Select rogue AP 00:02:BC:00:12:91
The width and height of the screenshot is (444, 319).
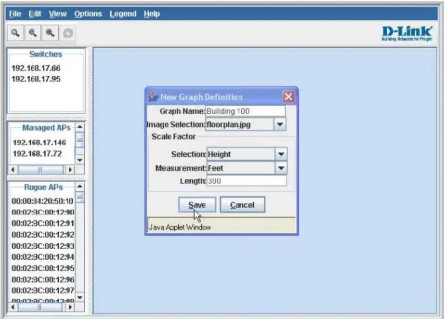coord(42,223)
